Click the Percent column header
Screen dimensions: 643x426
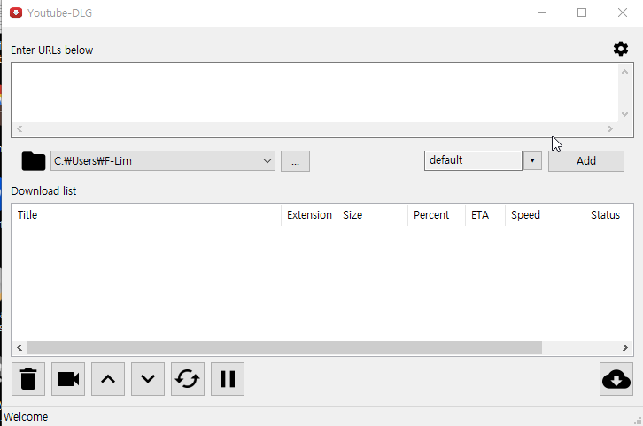[x=437, y=215]
